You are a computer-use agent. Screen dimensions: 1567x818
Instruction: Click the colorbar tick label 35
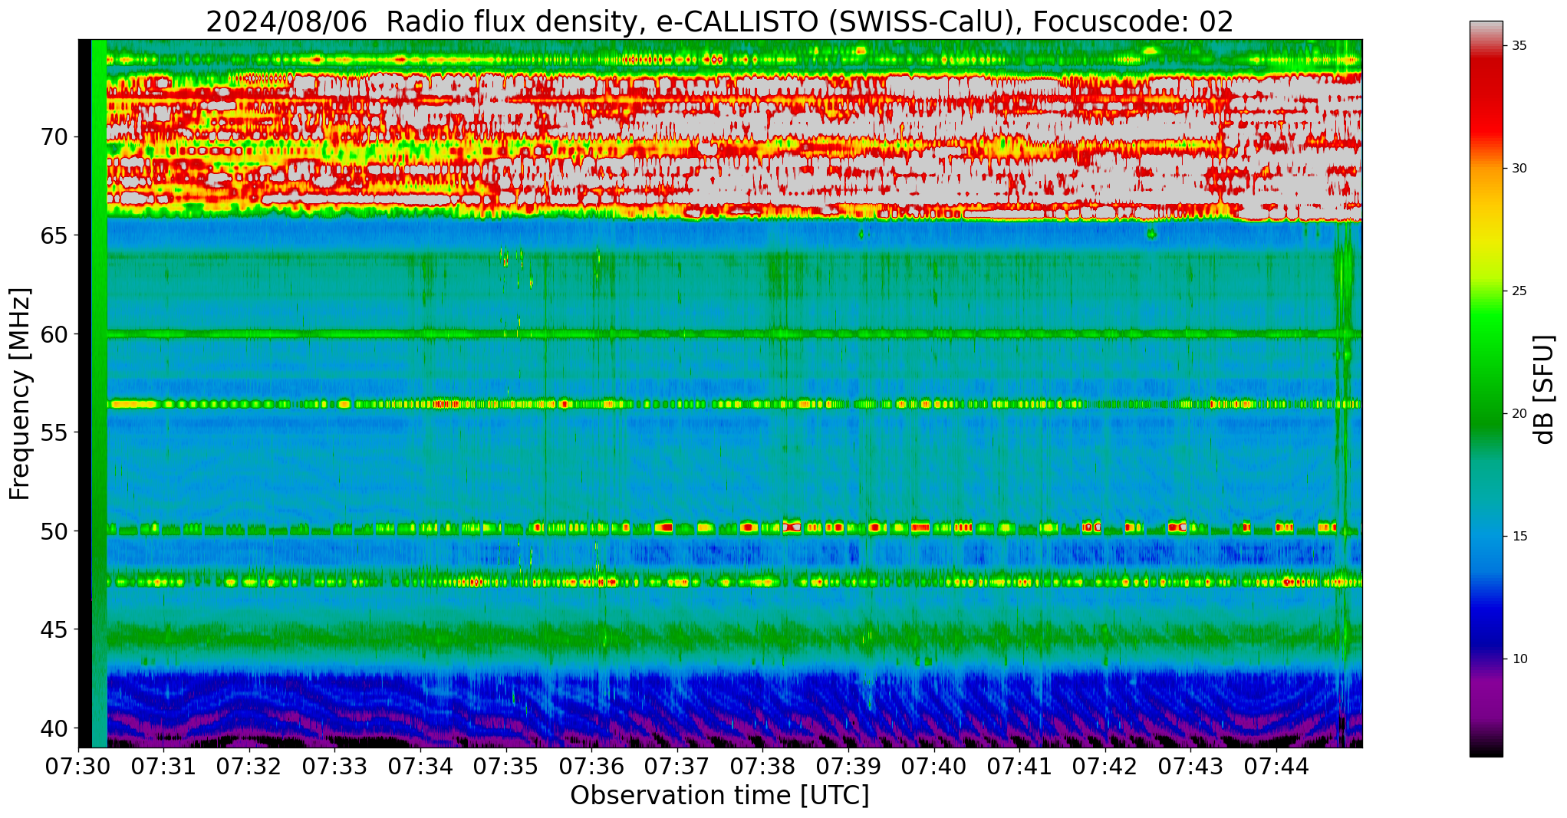click(1519, 46)
